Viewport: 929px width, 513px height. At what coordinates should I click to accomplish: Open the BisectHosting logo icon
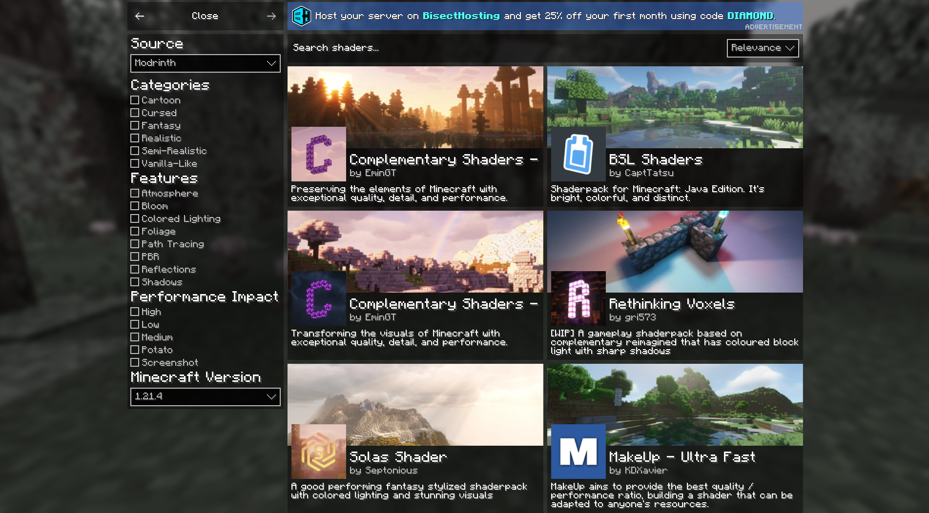(x=301, y=16)
